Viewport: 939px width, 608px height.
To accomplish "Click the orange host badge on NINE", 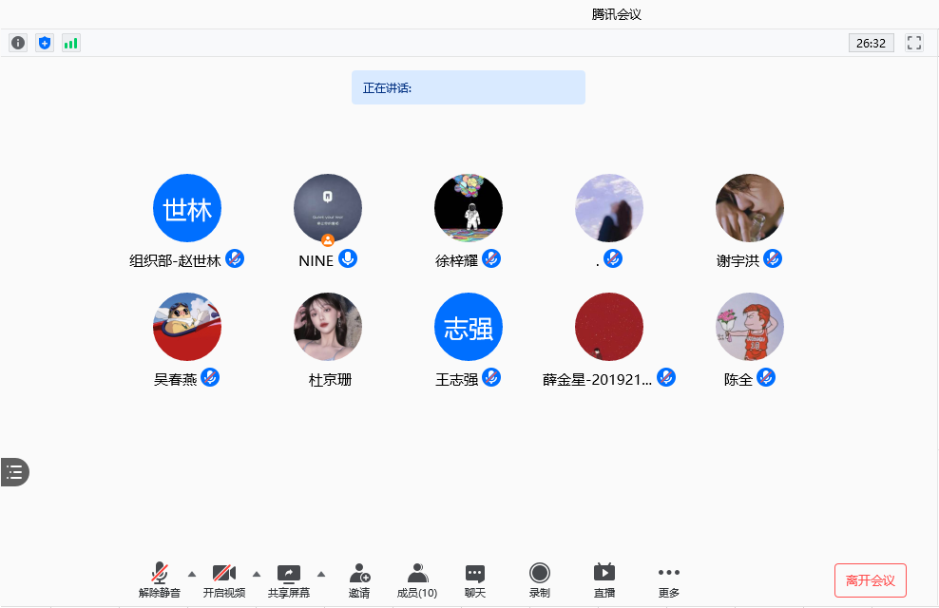I will [x=328, y=240].
